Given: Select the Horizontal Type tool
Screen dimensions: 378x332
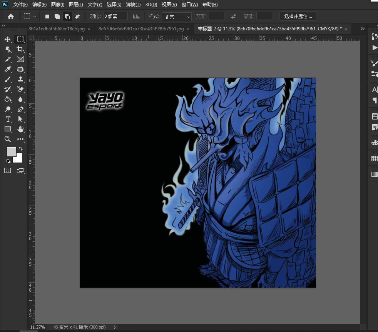Looking at the screenshot, I should tap(8, 120).
